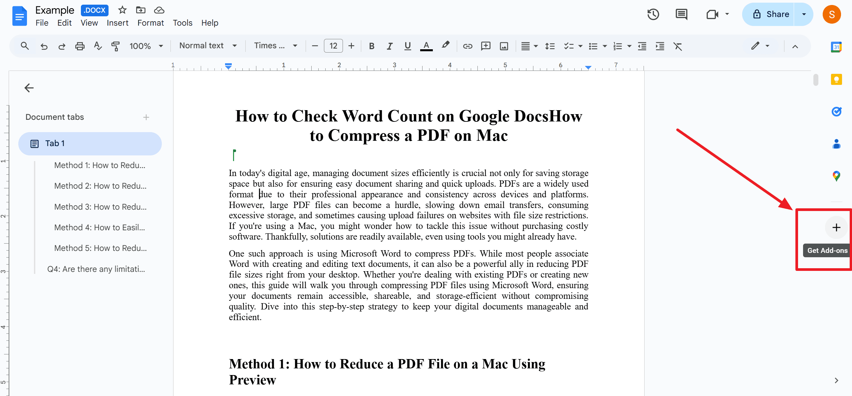This screenshot has height=396, width=852.
Task: Open comment history panel
Action: pos(681,14)
